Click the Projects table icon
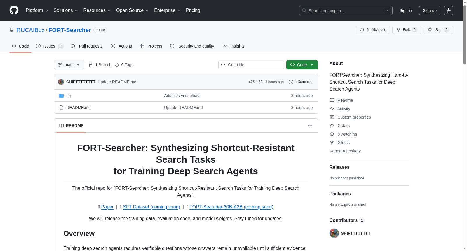This screenshot has height=251, width=467. (x=142, y=46)
